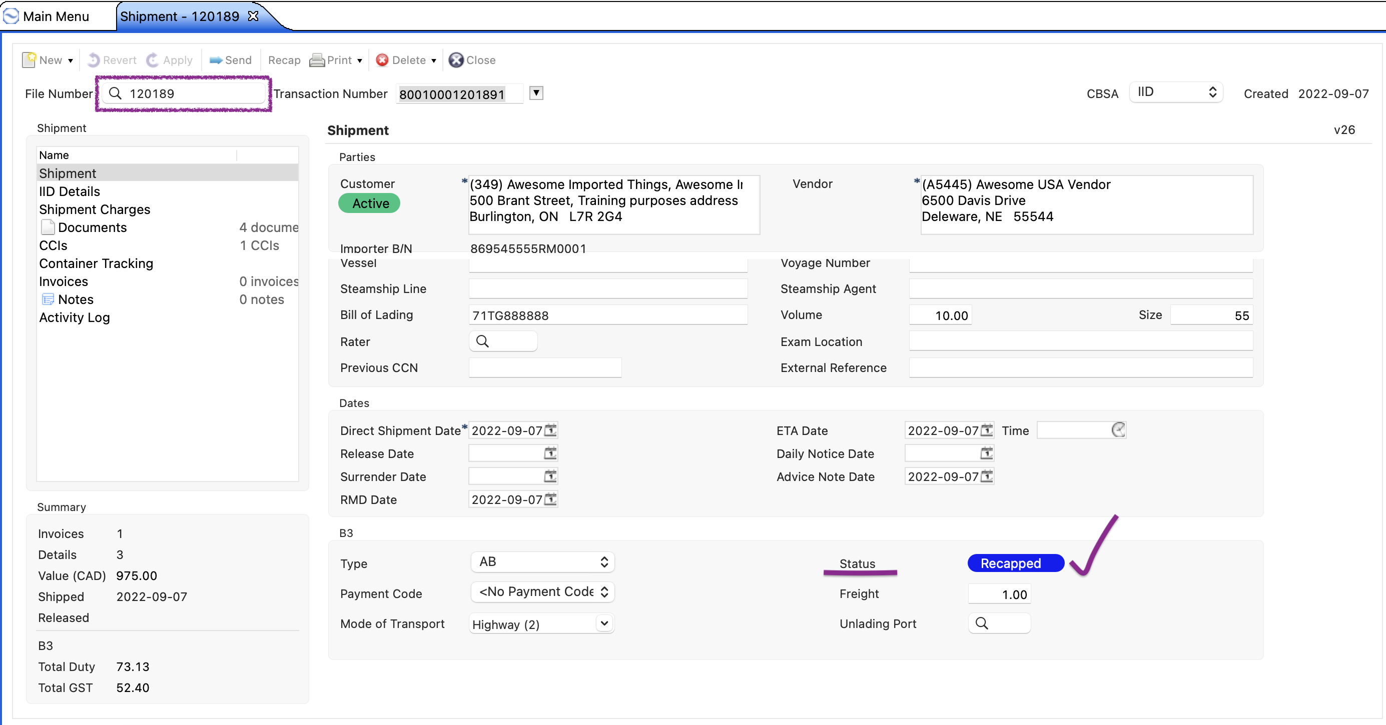Click the Revert toolbar button
1386x725 pixels.
[x=112, y=59]
